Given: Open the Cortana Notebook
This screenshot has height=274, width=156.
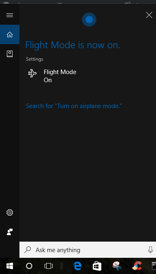Looking at the screenshot, I should [x=10, y=54].
